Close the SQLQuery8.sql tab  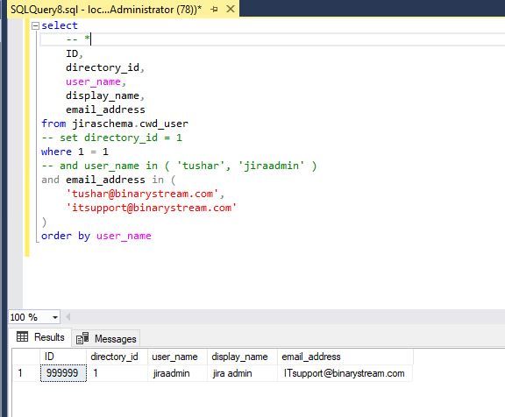[231, 9]
